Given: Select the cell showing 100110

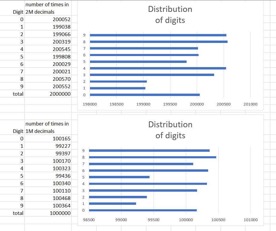Looking at the screenshot, I should [48, 191].
